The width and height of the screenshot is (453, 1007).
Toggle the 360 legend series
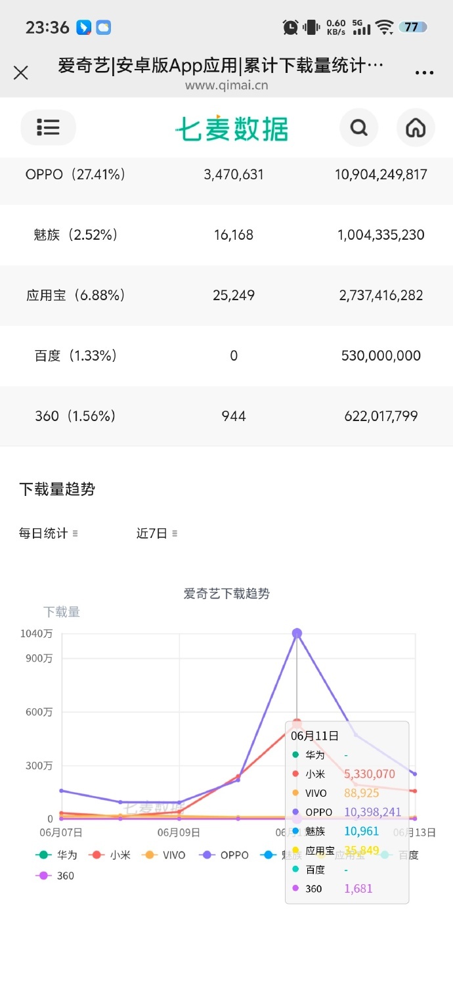[x=55, y=876]
